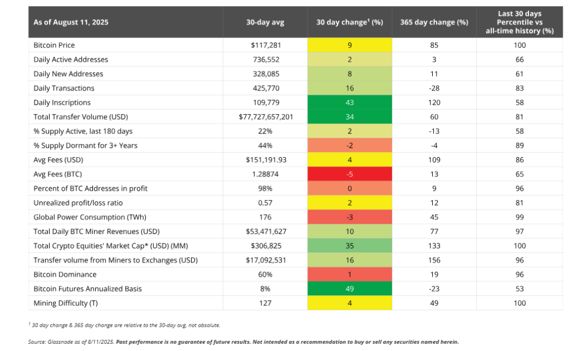Click the Last 30 days Percentile header
The image size is (577, 351).
(519, 23)
